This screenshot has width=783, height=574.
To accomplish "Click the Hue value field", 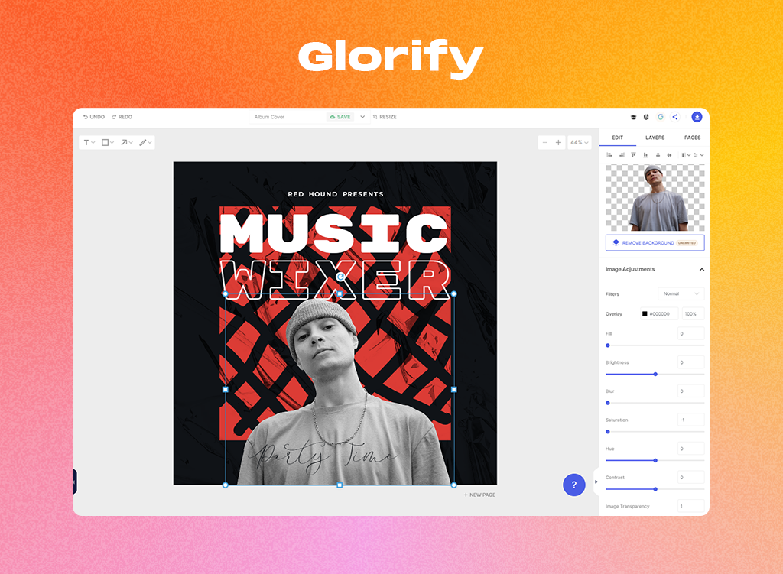I will point(691,449).
